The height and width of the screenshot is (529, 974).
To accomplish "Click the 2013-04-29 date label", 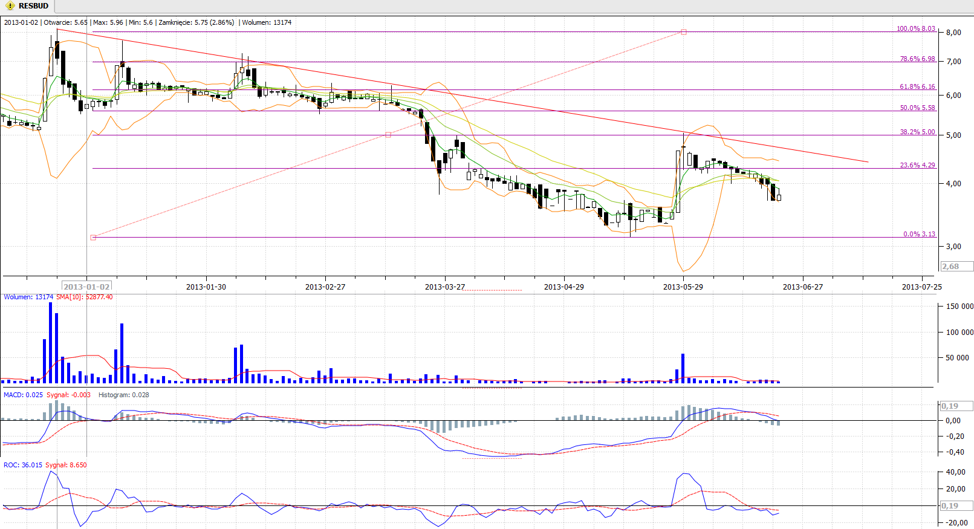I will click(564, 287).
